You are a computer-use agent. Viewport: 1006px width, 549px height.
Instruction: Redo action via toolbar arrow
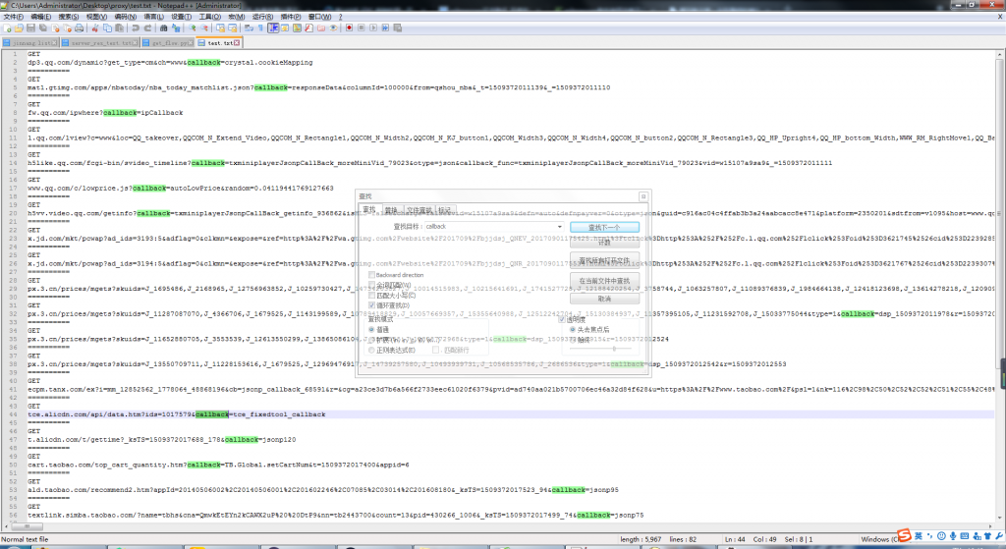[147, 28]
